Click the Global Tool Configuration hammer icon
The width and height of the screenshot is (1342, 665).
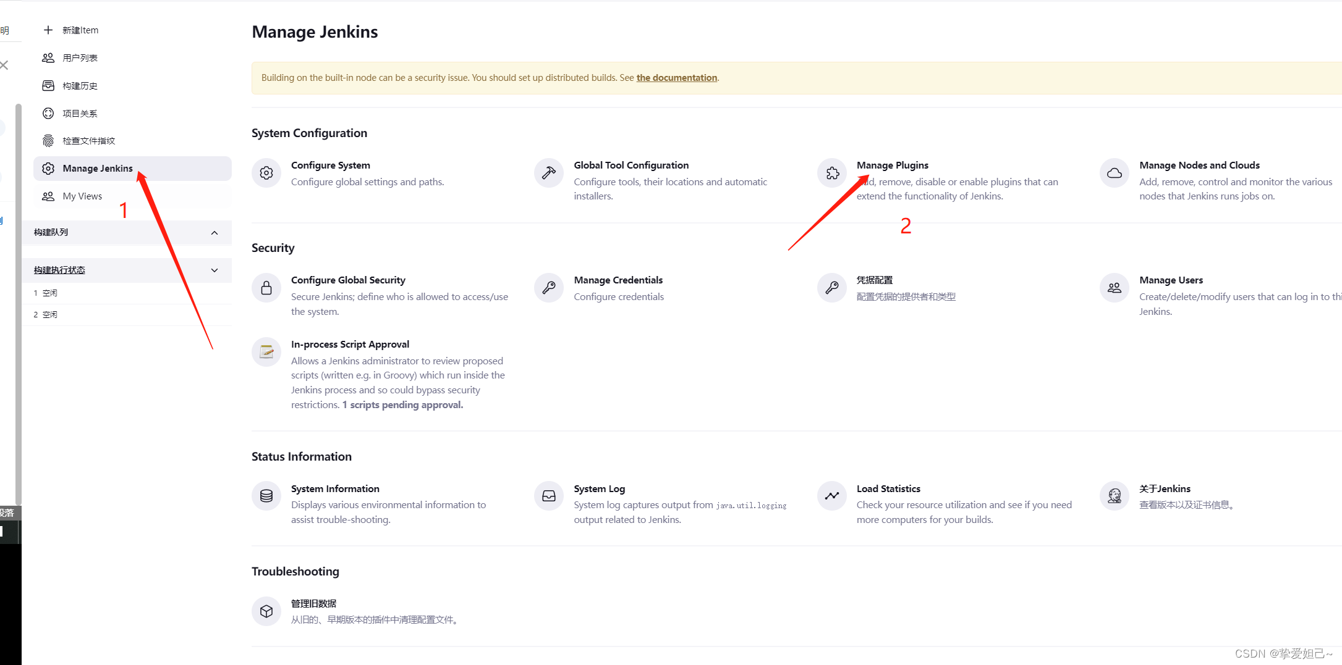[x=549, y=173]
